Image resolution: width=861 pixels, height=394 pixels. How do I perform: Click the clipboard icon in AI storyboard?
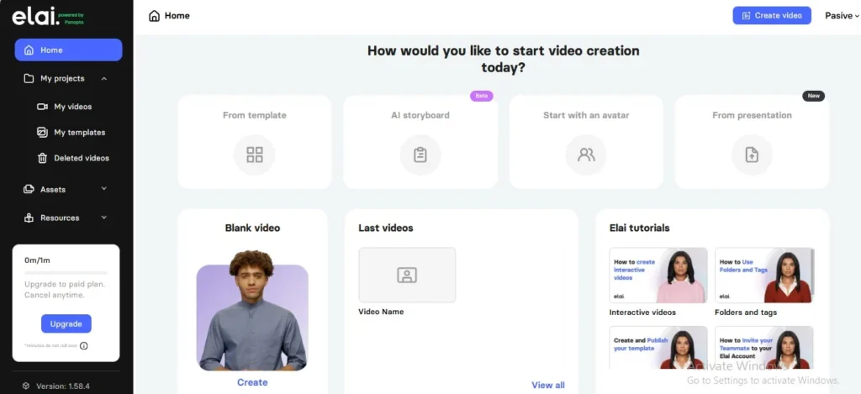coord(420,155)
